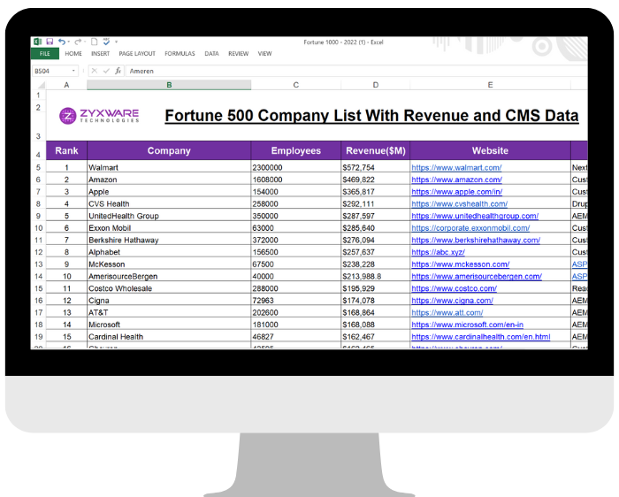Viewport: 619px width, 497px height.
Task: Open the att.com link
Action: coord(447,313)
